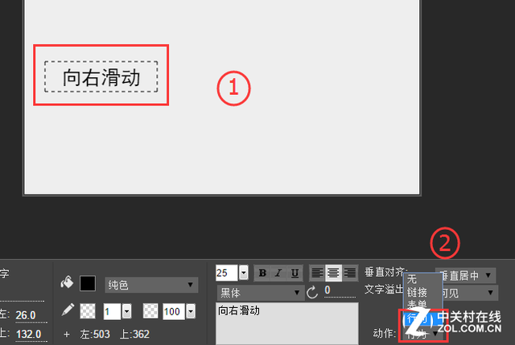515x345 pixels.
Task: Click the opacity 100 value field
Action: 174,311
